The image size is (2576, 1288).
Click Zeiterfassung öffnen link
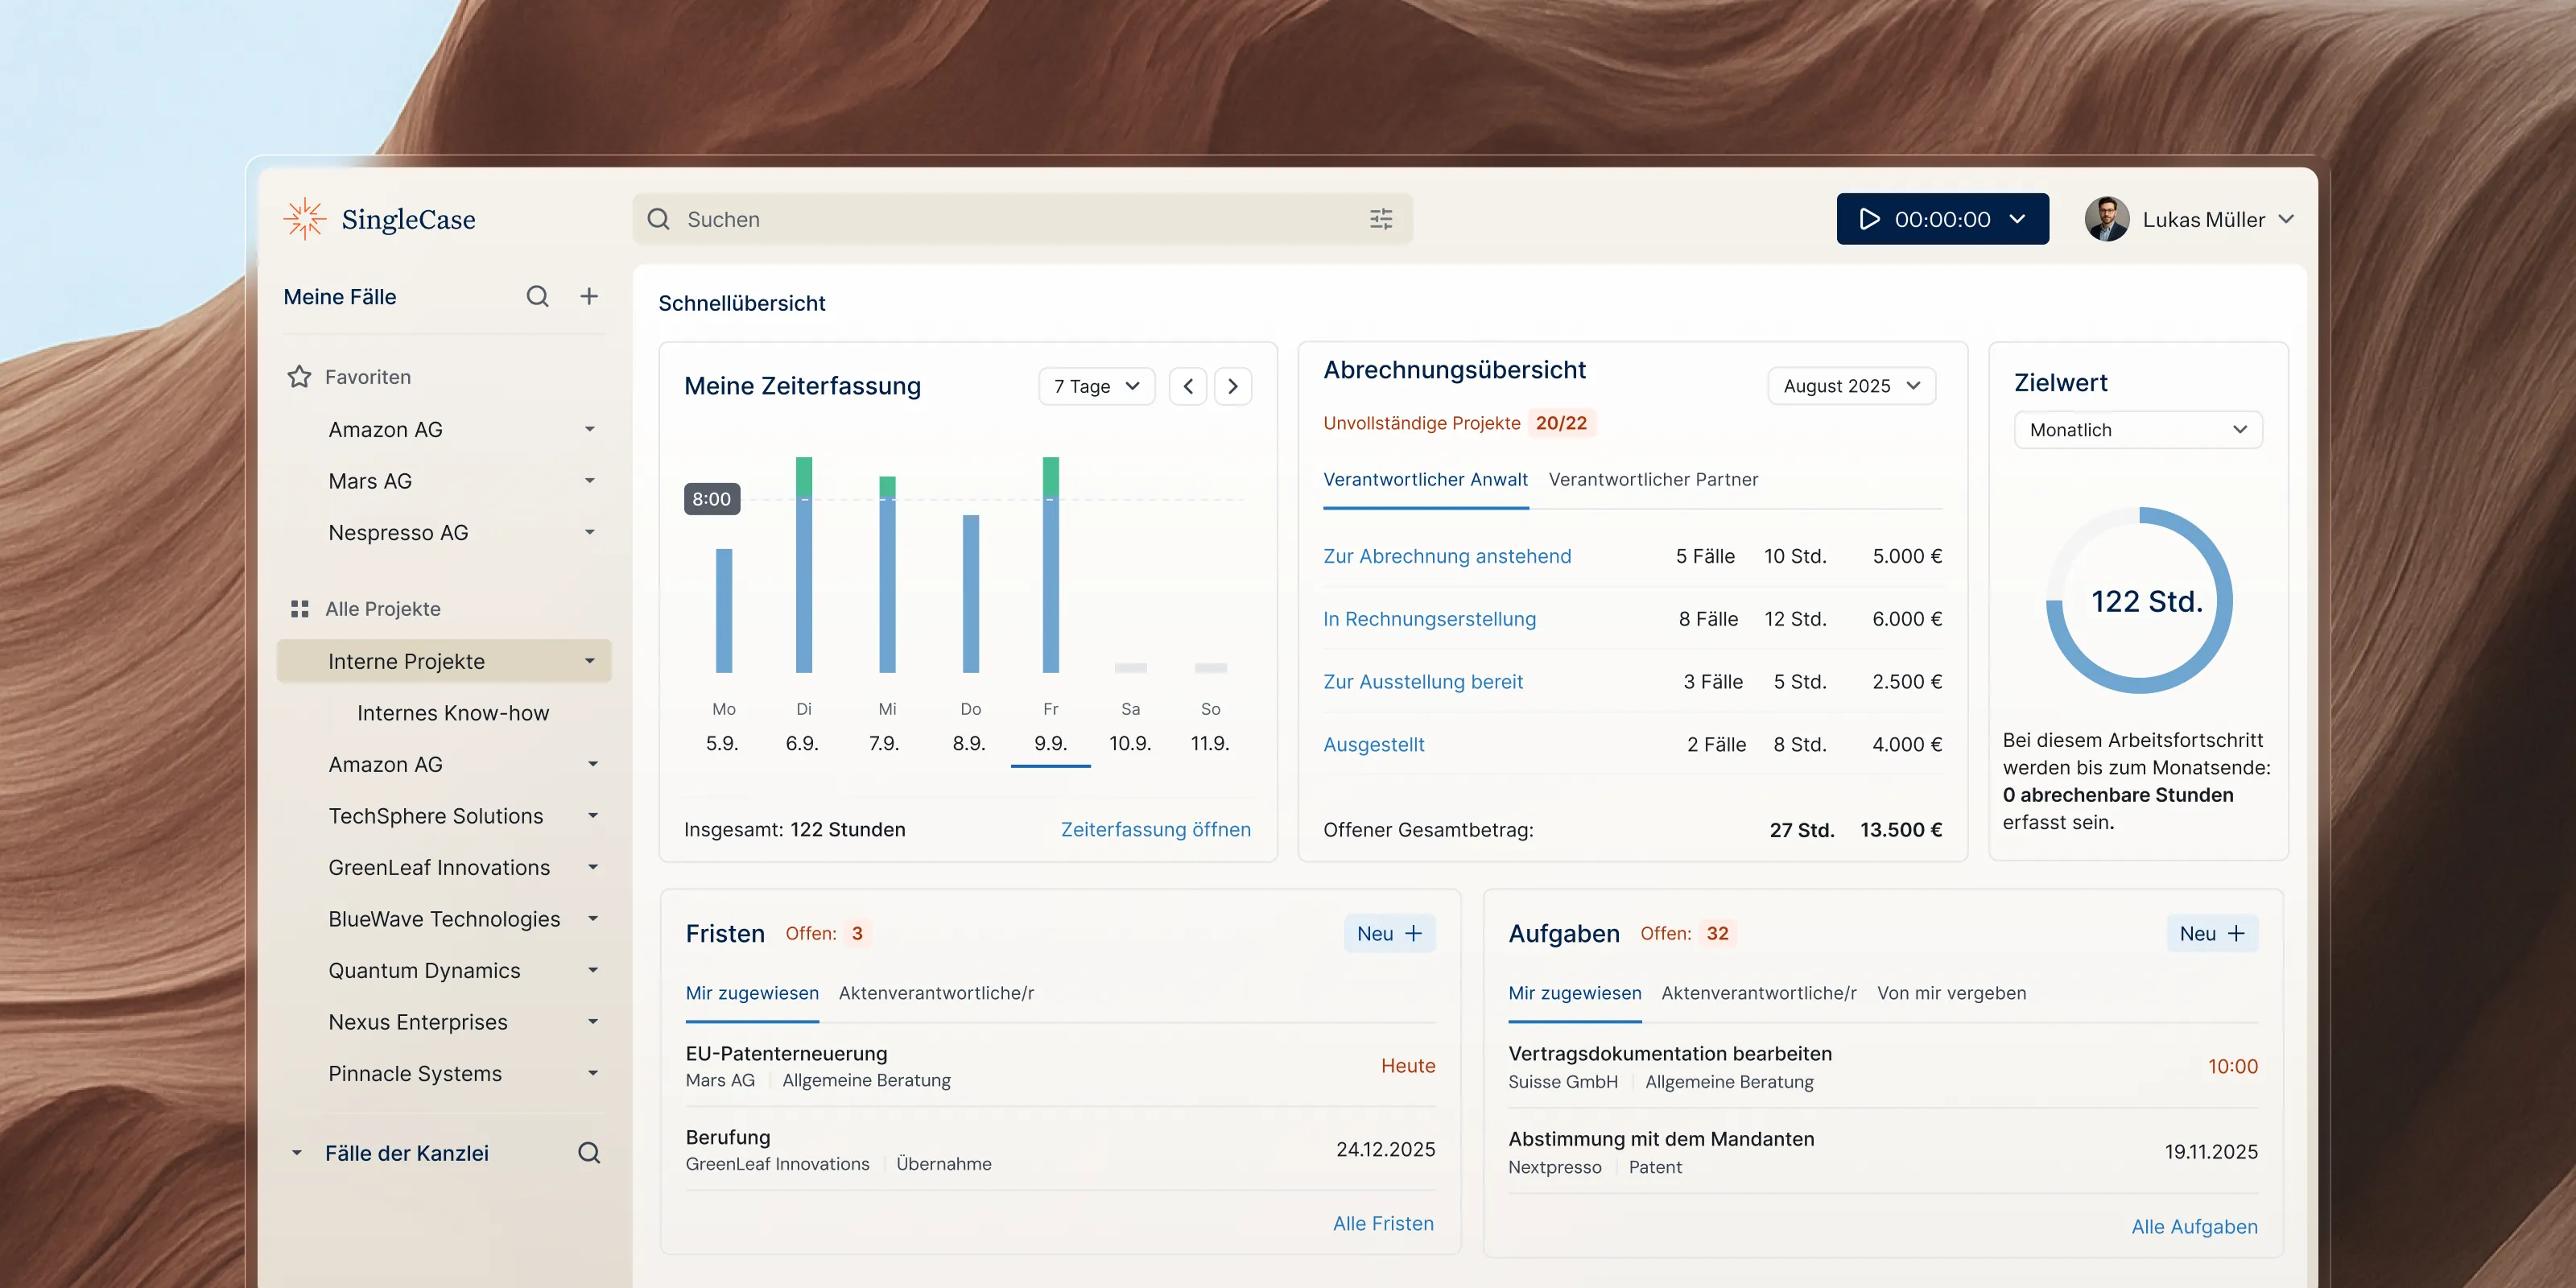click(1155, 829)
